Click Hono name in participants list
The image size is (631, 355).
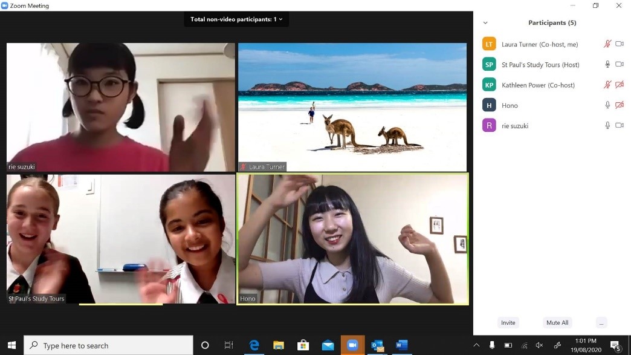pos(510,106)
